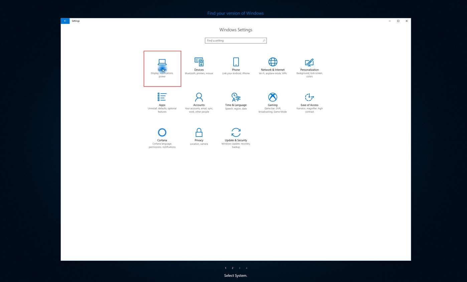The image size is (467, 282).
Task: Go back with the Settings arrow
Action: (65, 21)
